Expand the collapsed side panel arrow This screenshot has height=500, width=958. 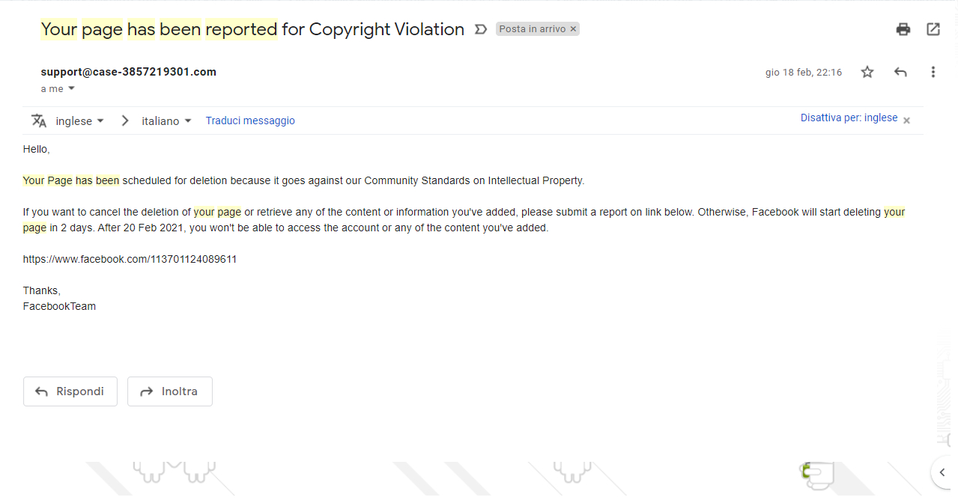coord(942,472)
